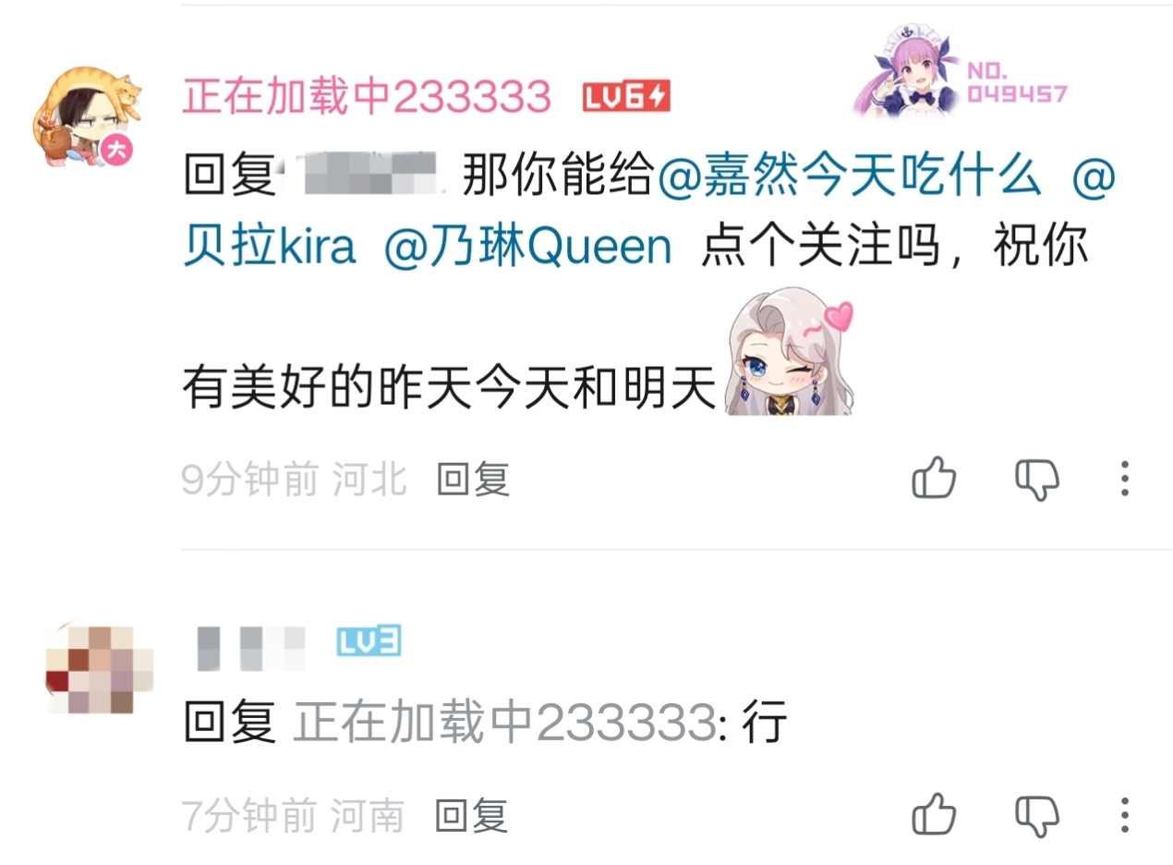Open the mention @乃琳Queen
1173x865 pixels.
[x=527, y=247]
